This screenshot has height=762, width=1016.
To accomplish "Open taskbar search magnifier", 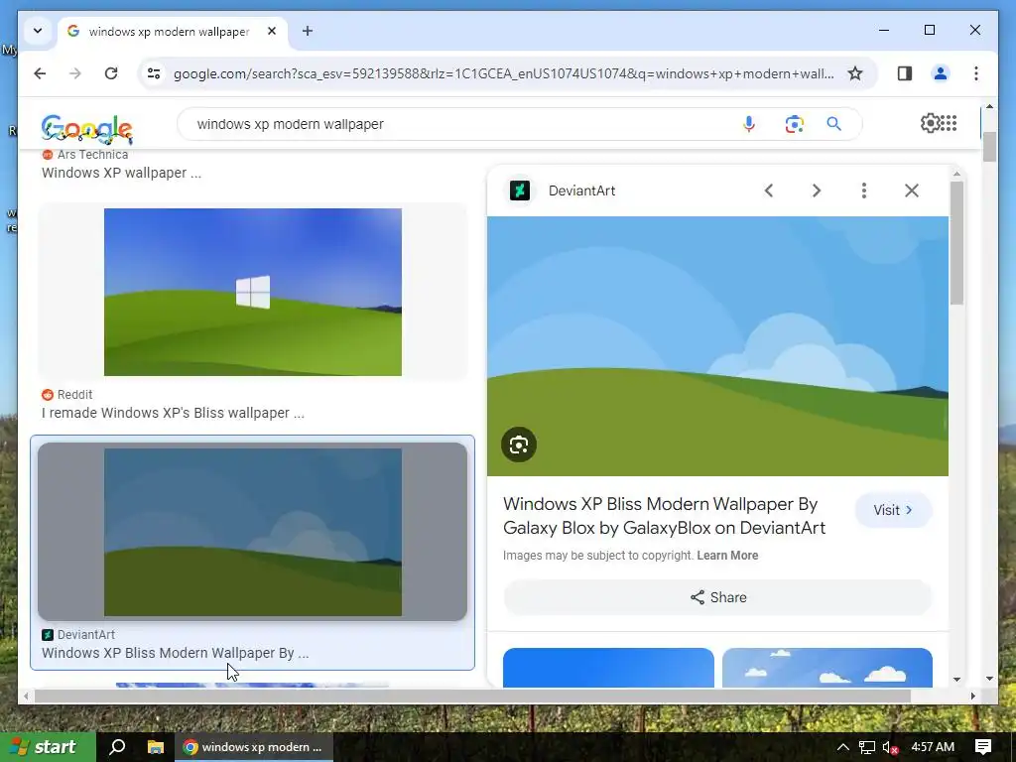I will point(117,746).
